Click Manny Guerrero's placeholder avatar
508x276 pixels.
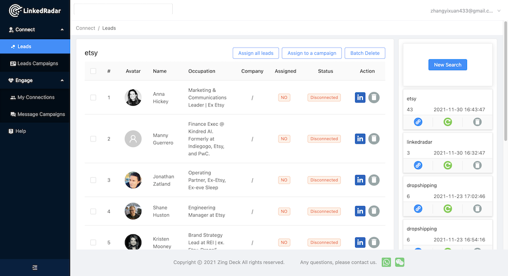click(133, 139)
